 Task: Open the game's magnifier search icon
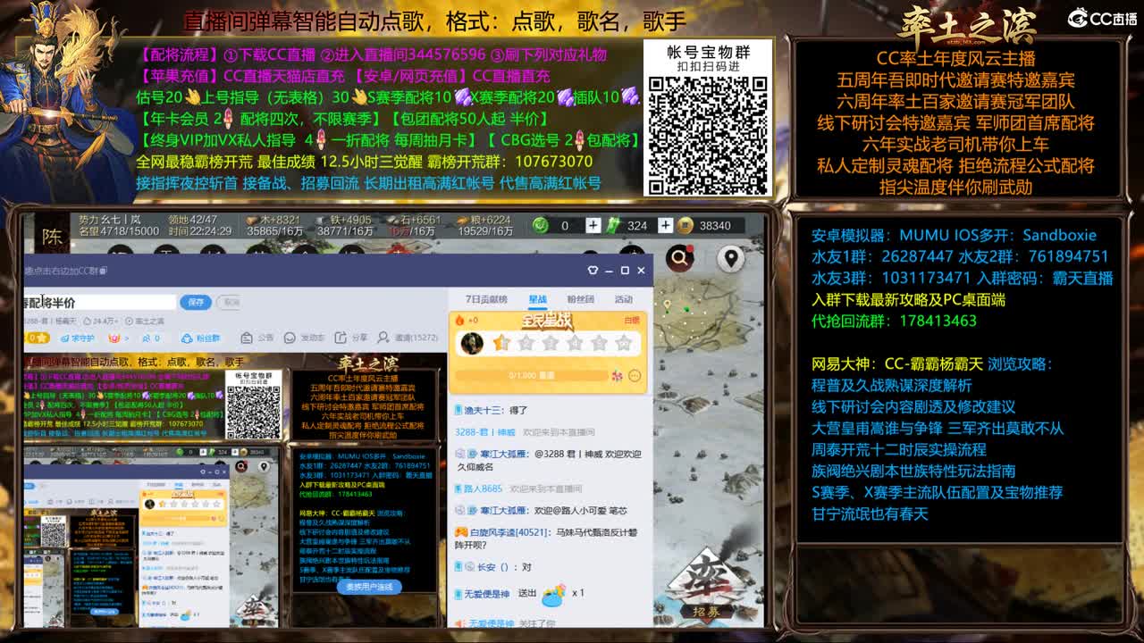tap(680, 259)
